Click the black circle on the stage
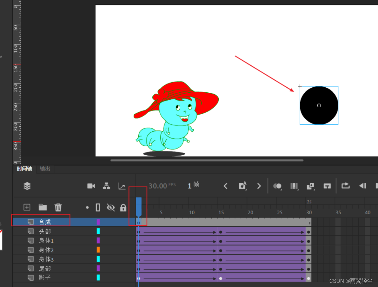The height and width of the screenshot is (287, 378). point(319,105)
